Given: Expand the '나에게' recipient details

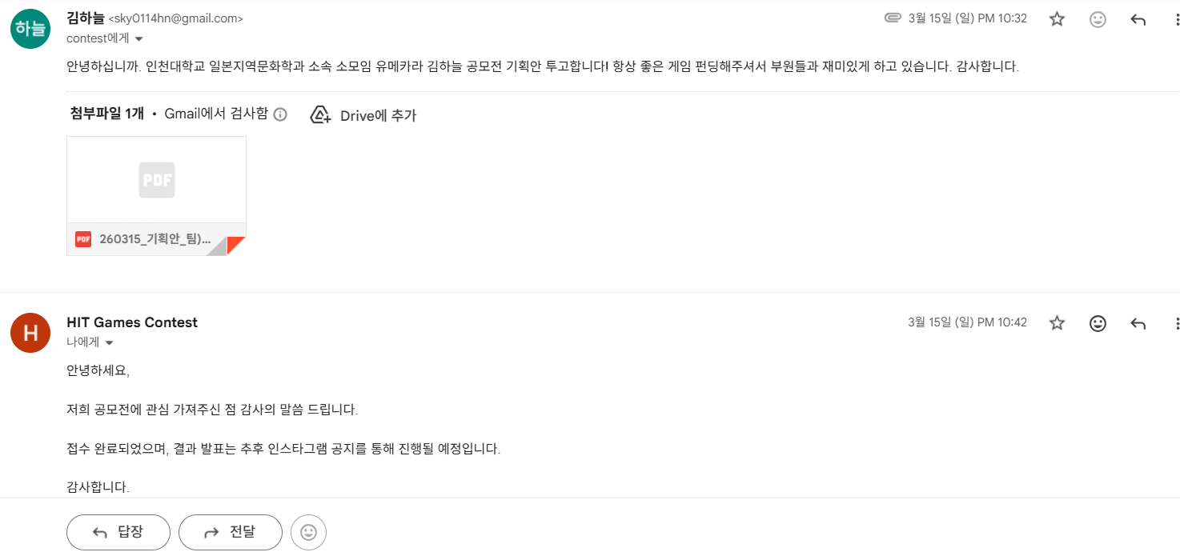Looking at the screenshot, I should click(x=110, y=343).
